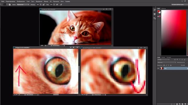The height and width of the screenshot is (105, 188).
Task: Switch to the Слои panel tab
Action: point(159,57)
